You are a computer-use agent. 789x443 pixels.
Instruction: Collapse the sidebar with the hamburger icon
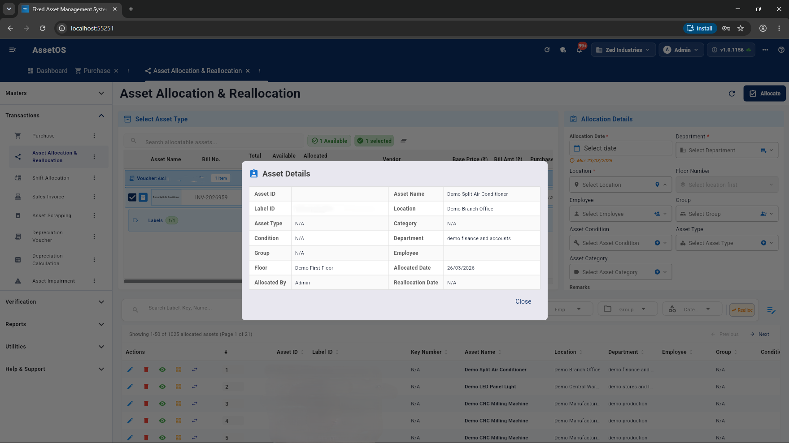(x=13, y=50)
